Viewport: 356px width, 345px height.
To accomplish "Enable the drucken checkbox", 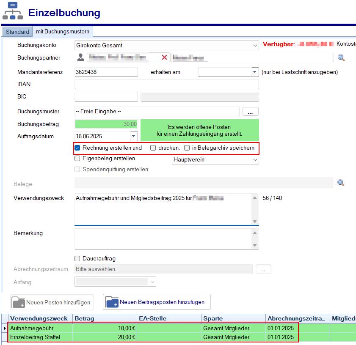I will 153,148.
